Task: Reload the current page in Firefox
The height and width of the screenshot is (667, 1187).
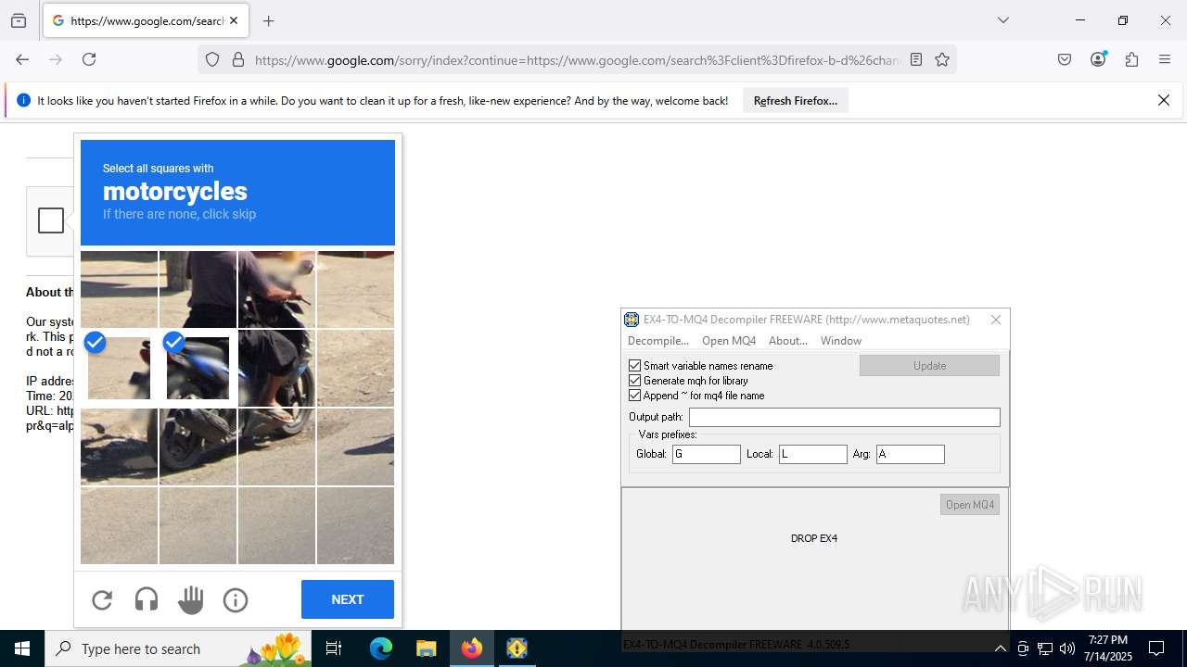Action: [89, 59]
